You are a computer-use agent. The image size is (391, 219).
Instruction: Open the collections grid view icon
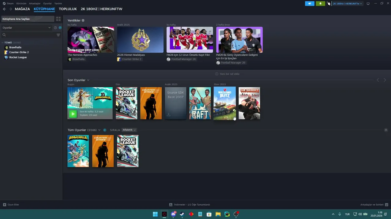[x=58, y=19]
